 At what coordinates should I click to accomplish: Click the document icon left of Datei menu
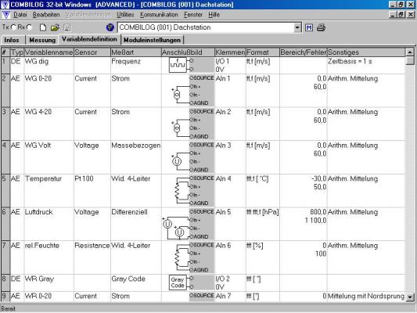[x=5, y=15]
